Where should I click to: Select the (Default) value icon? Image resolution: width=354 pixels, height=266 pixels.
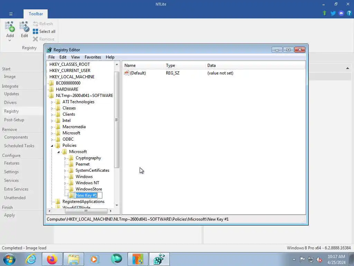[127, 73]
